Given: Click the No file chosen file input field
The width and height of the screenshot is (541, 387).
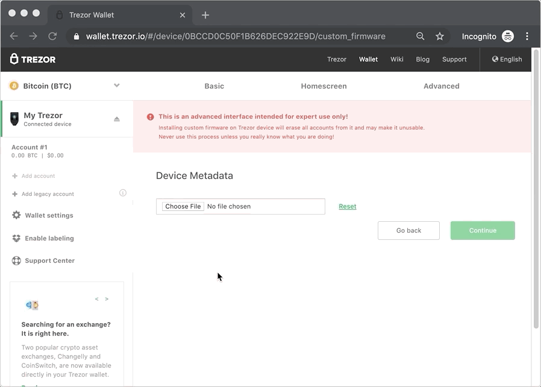Looking at the screenshot, I should (240, 206).
